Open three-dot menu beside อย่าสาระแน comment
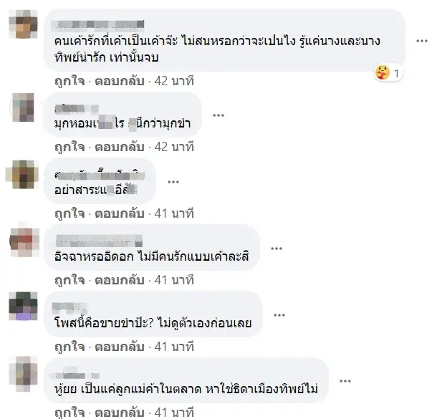Image resolution: width=432 pixels, height=419 pixels. [173, 182]
